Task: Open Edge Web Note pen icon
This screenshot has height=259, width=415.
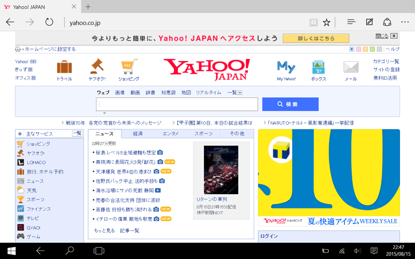Action: 369,22
